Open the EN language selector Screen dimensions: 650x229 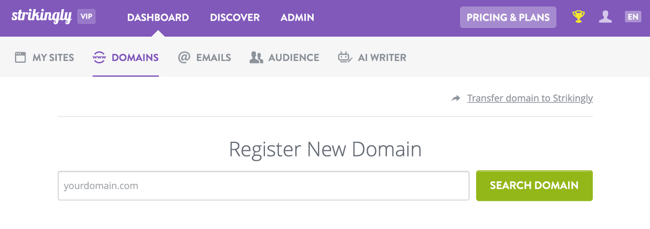tap(633, 17)
